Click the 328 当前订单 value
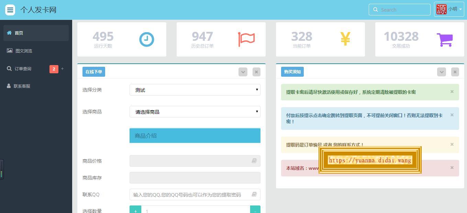Screen dimensions: 467x213 point(302,36)
